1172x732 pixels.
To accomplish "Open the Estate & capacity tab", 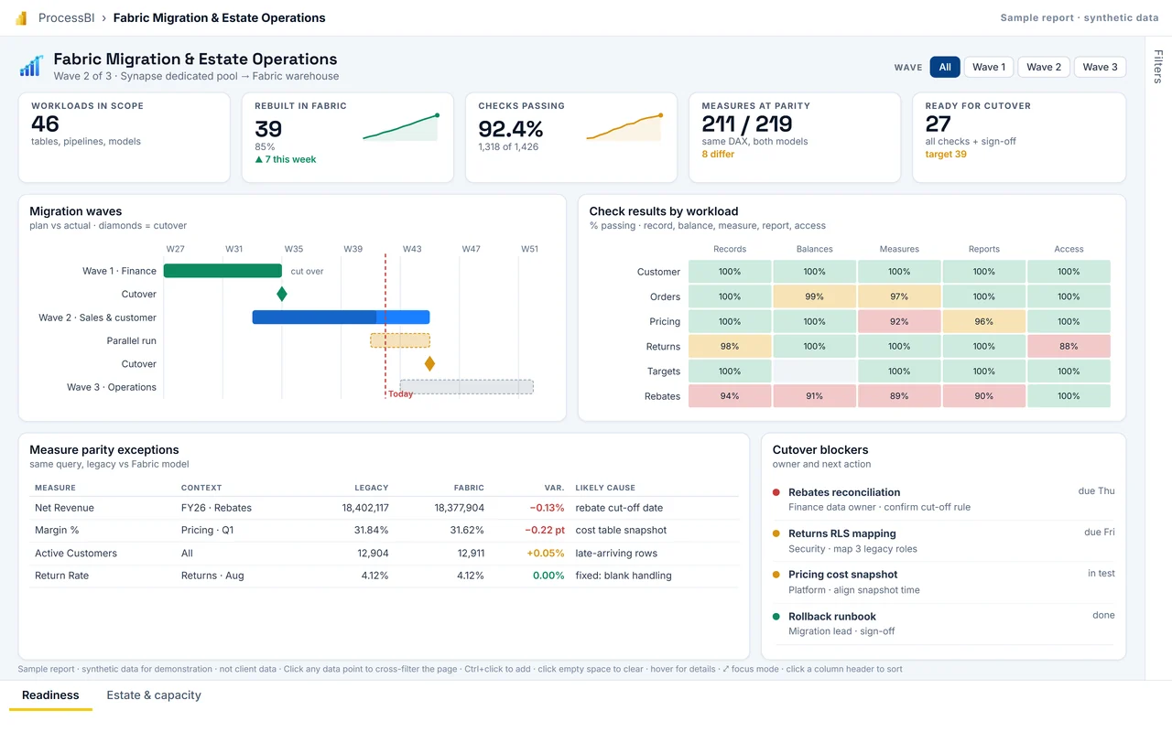I will point(154,695).
